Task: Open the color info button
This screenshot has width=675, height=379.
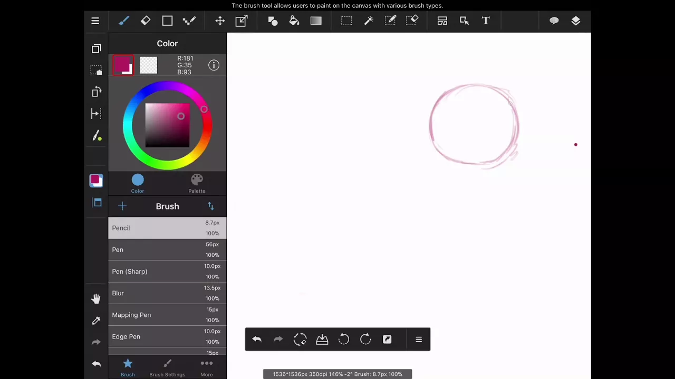Action: pyautogui.click(x=214, y=65)
